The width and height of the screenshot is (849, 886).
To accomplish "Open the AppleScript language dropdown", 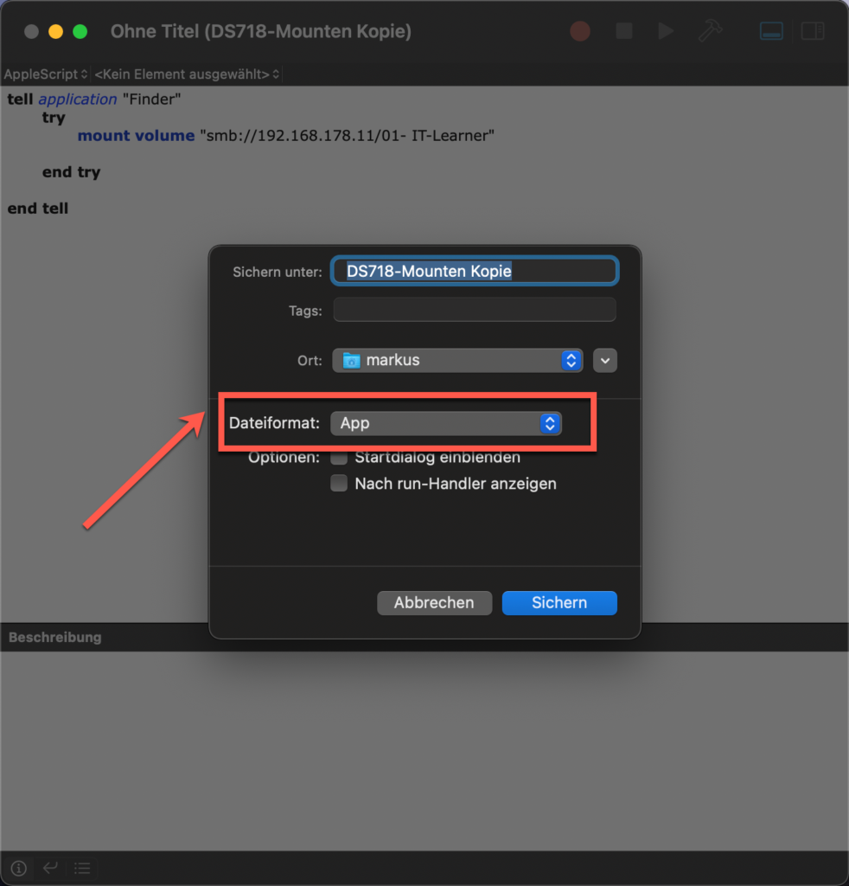I will [x=46, y=74].
